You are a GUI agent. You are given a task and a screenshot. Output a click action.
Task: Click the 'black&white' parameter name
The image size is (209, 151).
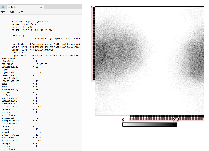[8, 58]
